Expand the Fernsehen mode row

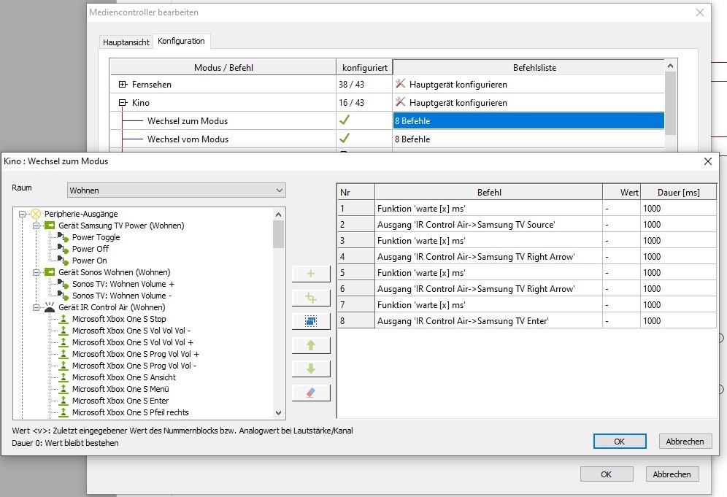123,85
